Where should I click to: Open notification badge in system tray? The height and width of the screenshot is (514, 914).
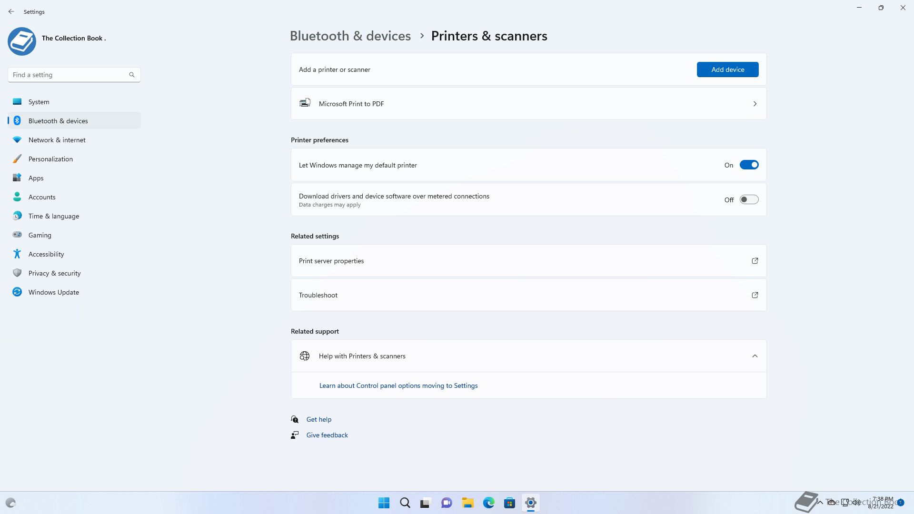(901, 503)
